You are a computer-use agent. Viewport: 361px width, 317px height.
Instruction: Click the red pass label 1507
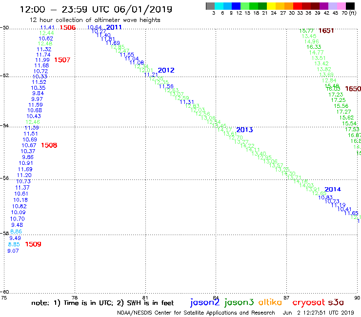pos(62,60)
